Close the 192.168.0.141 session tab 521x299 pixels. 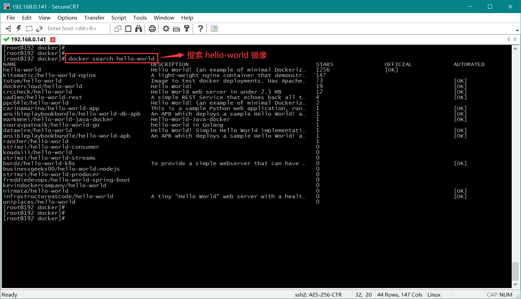click(x=53, y=40)
